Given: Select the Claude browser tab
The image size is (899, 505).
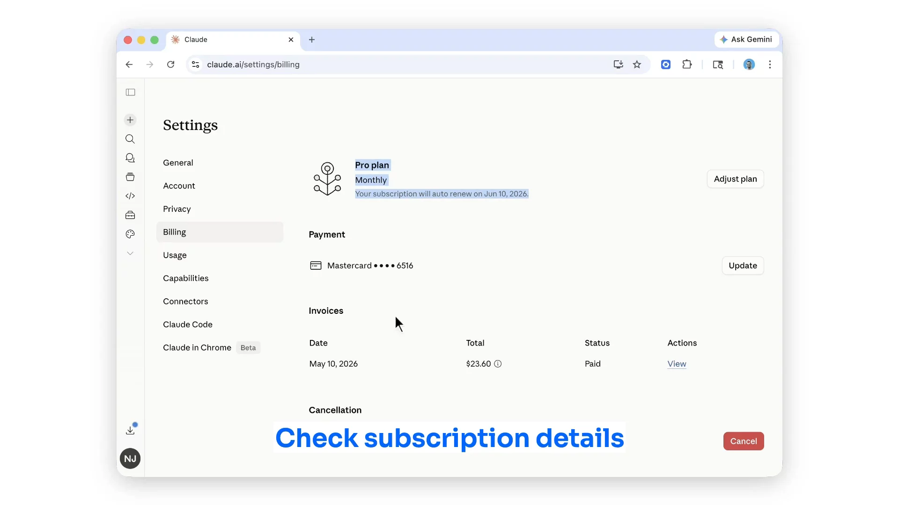Looking at the screenshot, I should pyautogui.click(x=233, y=40).
